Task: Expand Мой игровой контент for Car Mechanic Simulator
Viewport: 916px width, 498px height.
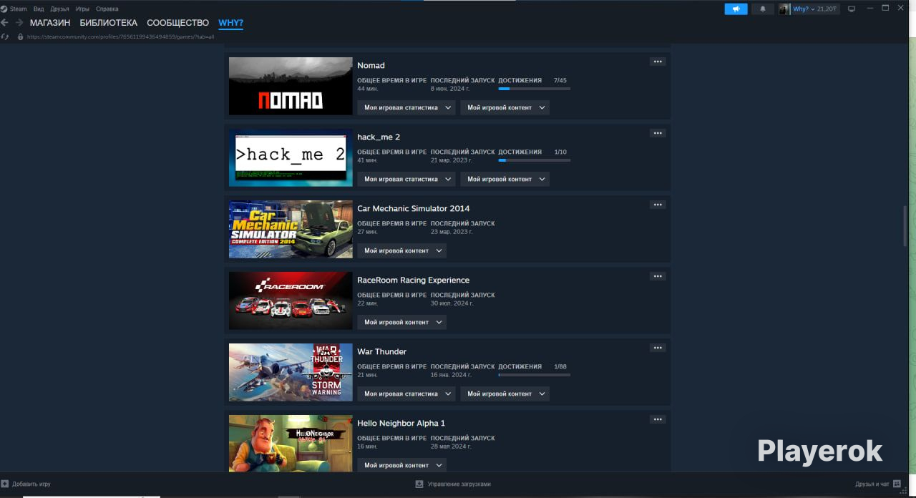Action: (x=401, y=250)
